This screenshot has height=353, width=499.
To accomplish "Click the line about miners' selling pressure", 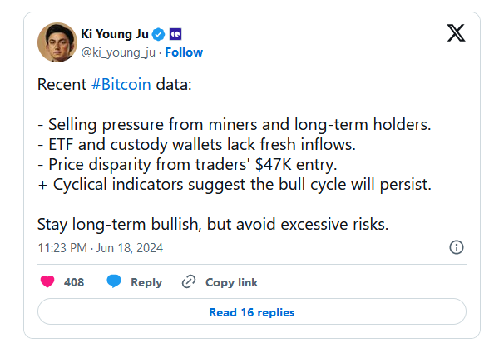I will click(235, 125).
